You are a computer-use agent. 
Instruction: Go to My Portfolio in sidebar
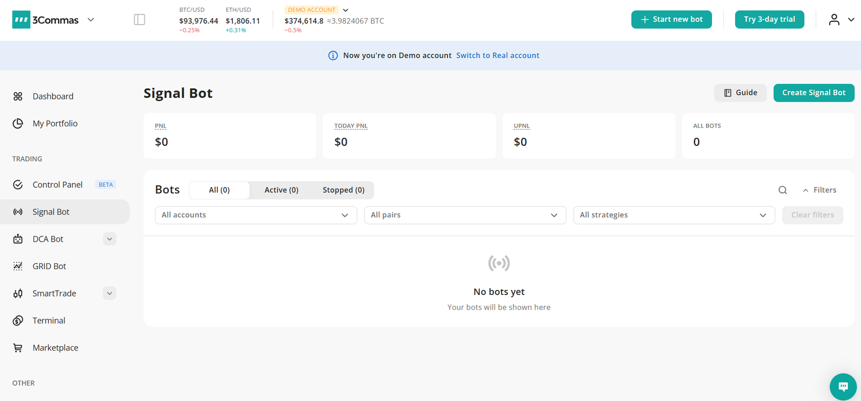55,123
